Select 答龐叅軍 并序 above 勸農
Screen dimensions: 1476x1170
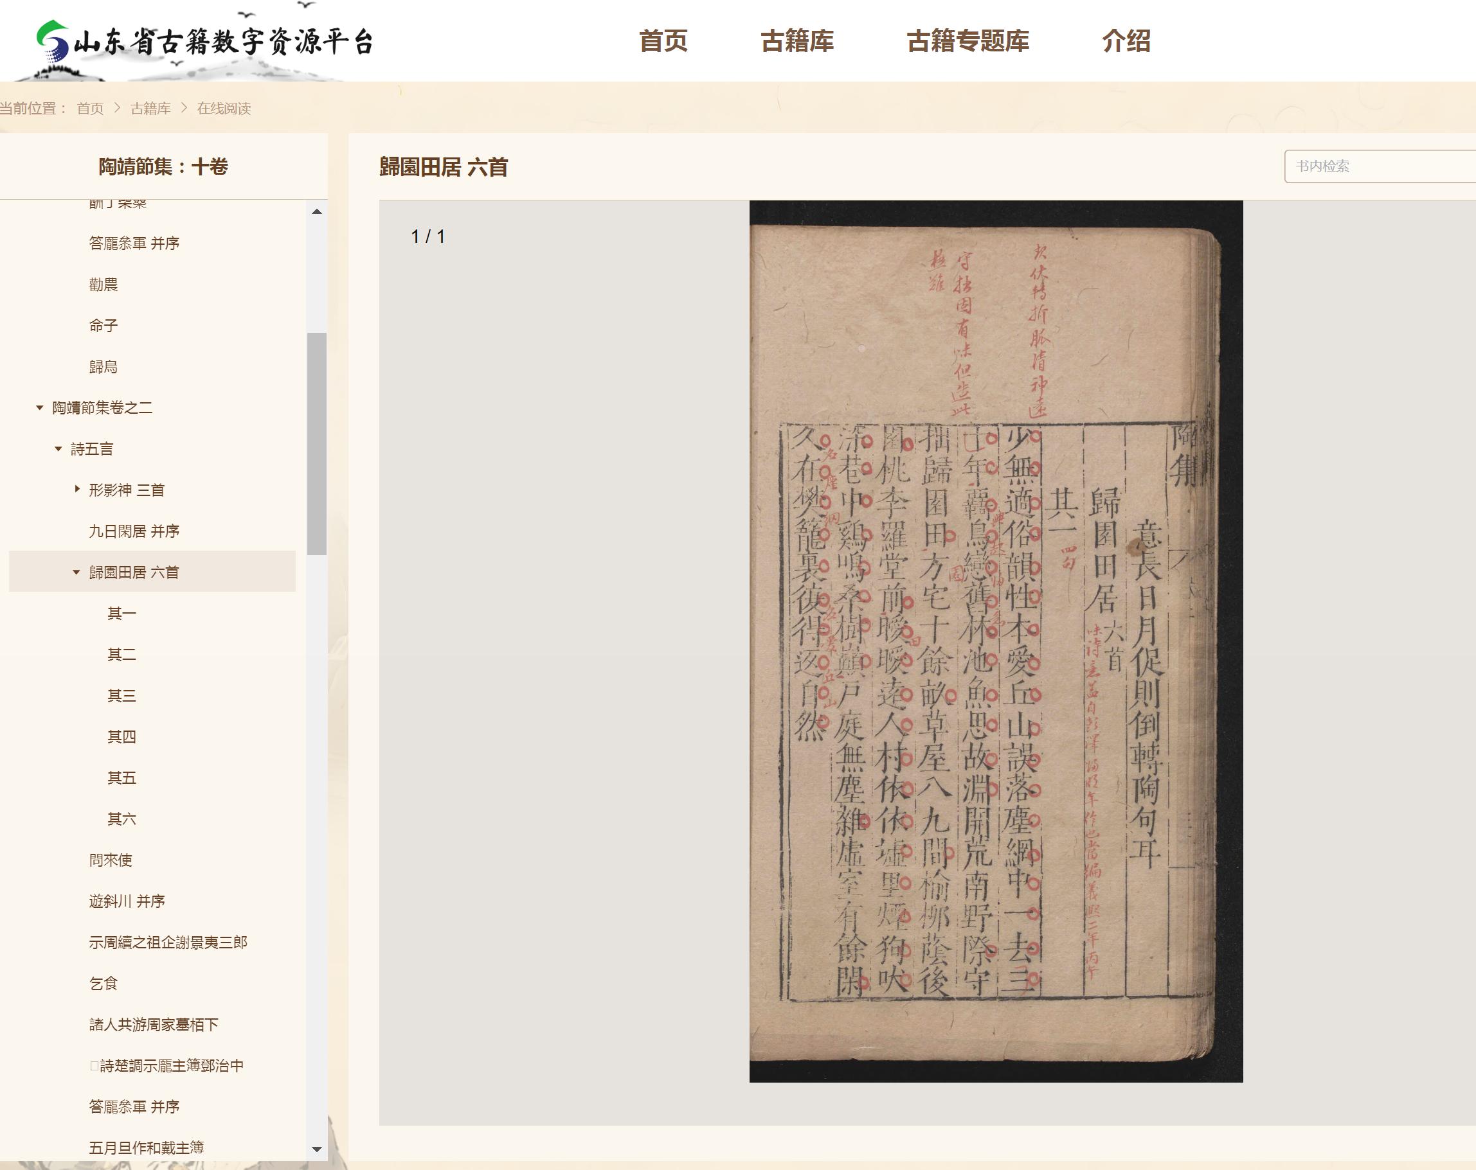point(134,243)
